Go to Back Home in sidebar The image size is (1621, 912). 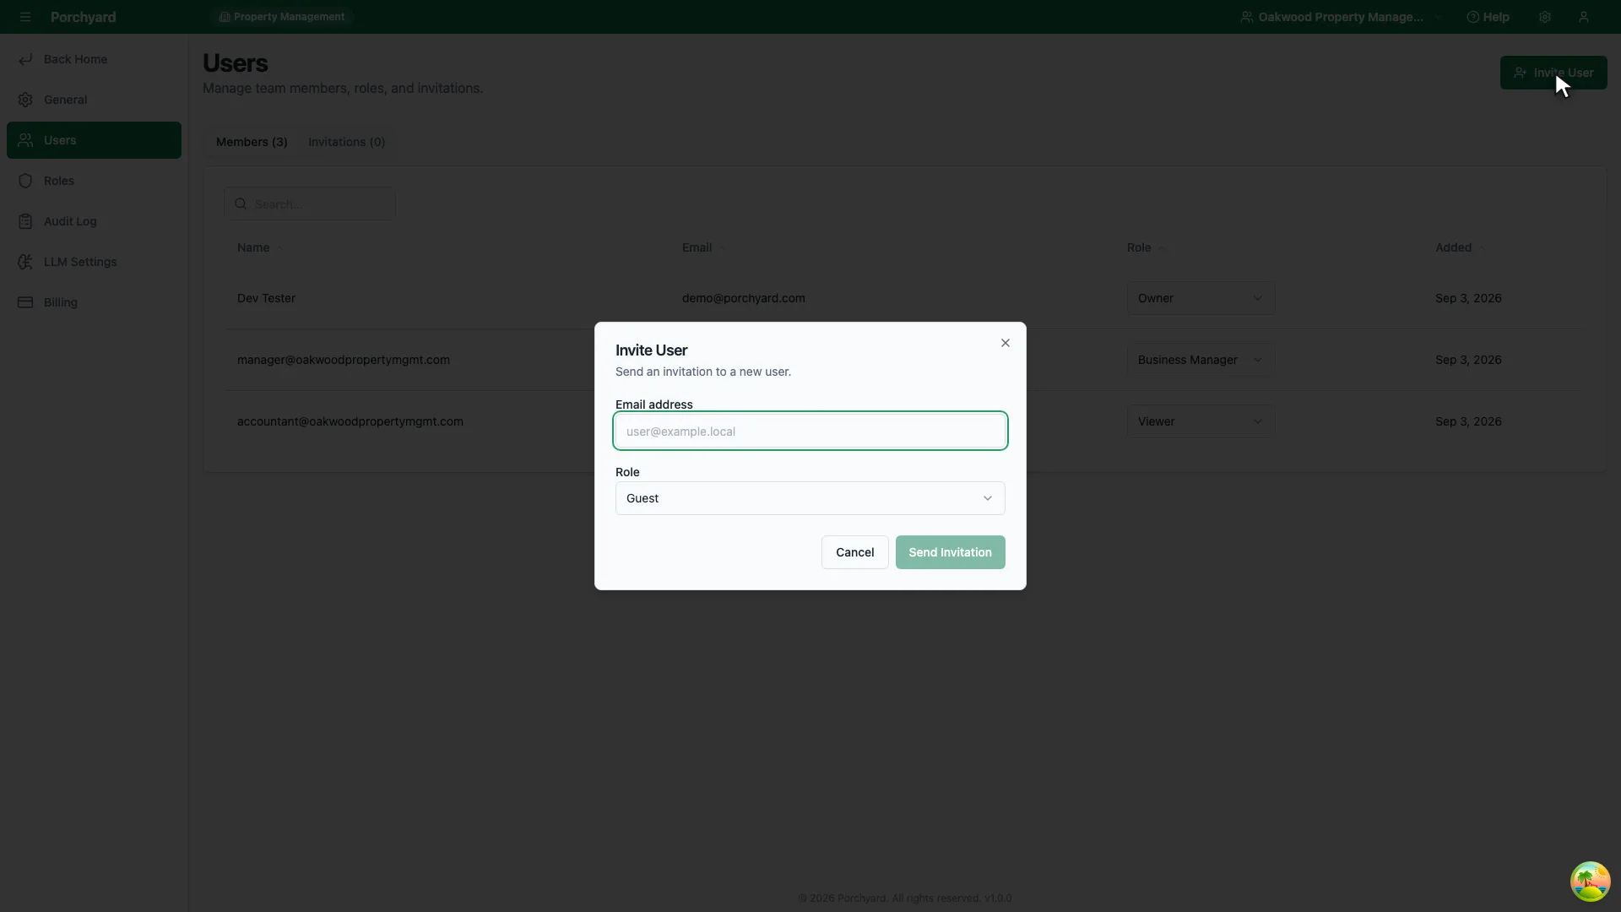(x=94, y=59)
